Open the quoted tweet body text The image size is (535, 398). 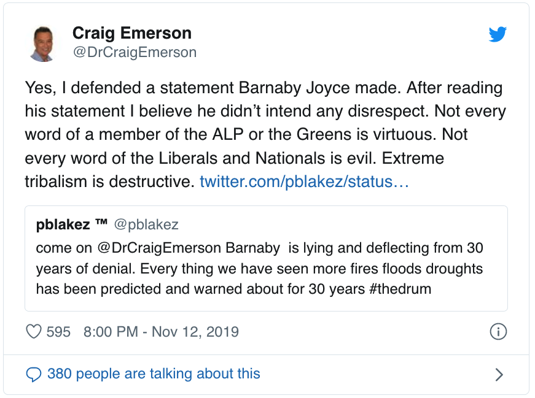pyautogui.click(x=259, y=269)
